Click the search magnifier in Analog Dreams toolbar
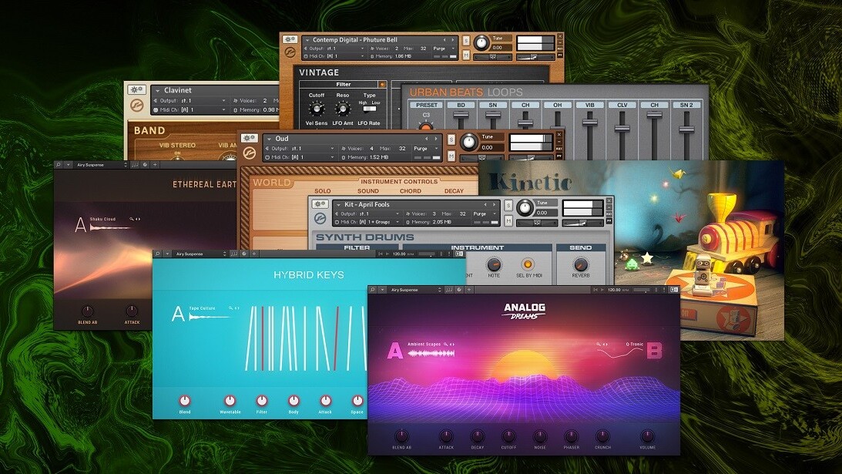 click(373, 290)
